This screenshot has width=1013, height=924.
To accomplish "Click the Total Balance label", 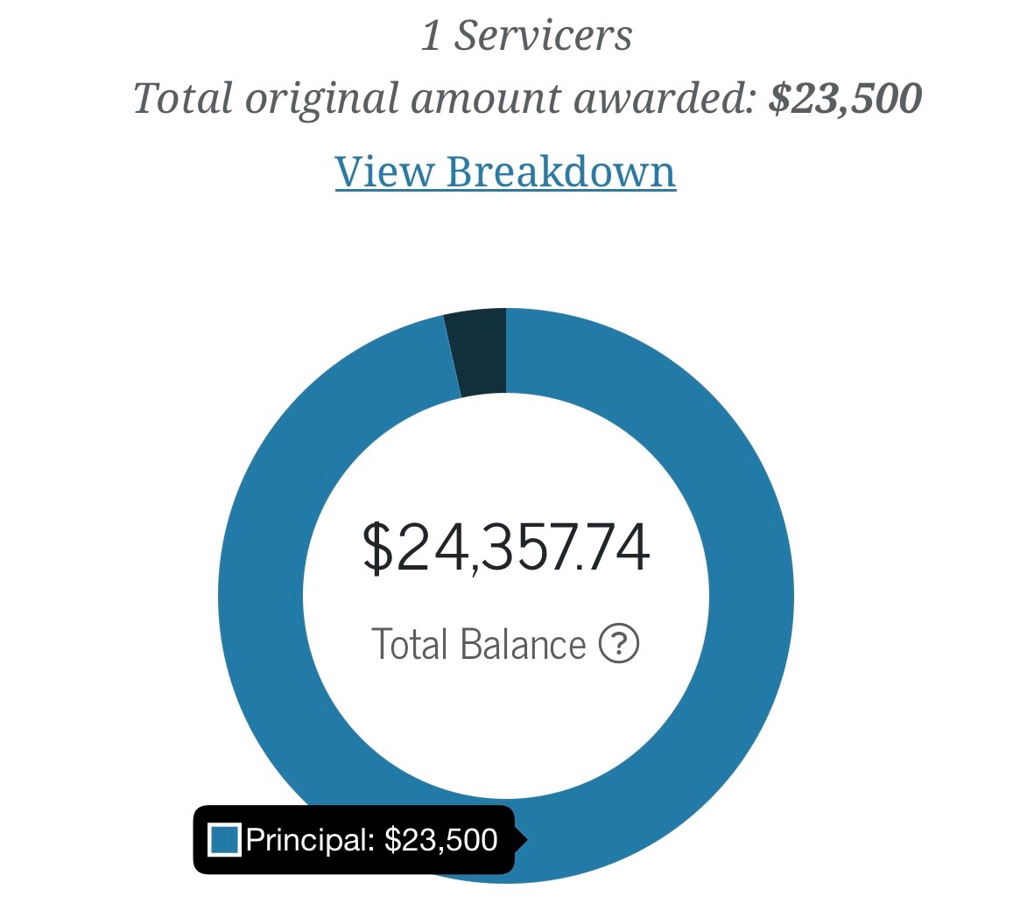I will [478, 645].
